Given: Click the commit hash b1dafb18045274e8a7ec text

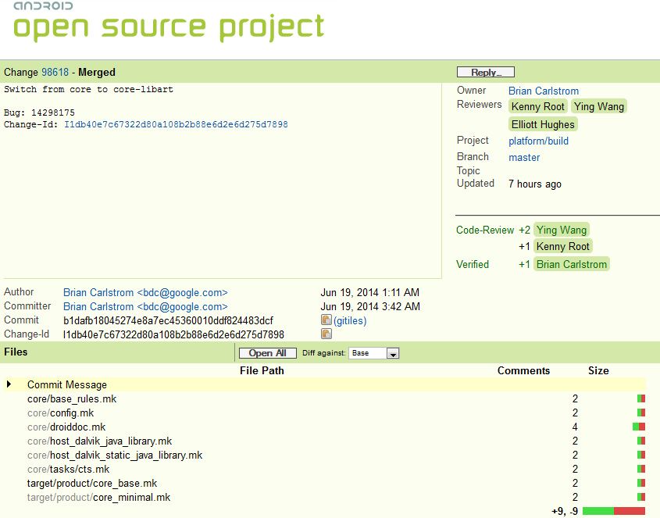Looking at the screenshot, I should pyautogui.click(x=169, y=320).
